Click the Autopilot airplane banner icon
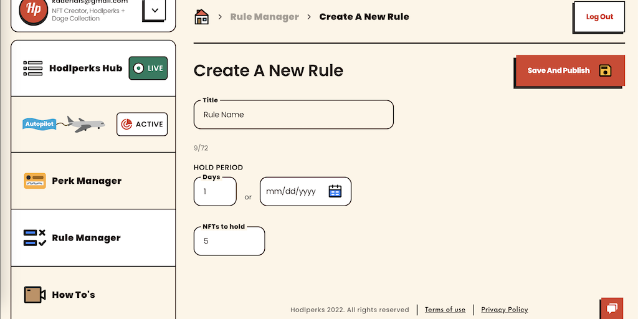Screen dimensions: 638x319 click(64, 124)
